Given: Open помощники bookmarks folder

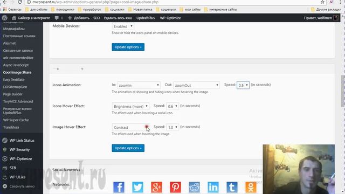Looking at the screenshot, I should [x=63, y=10].
